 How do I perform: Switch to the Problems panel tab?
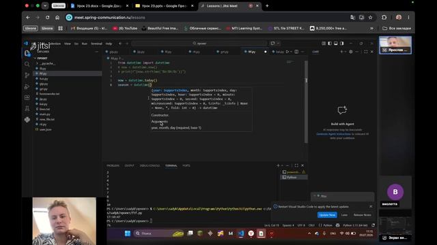(113, 165)
